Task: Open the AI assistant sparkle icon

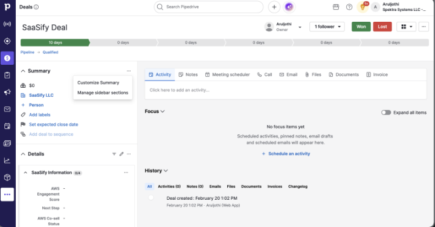Action: 289,7
